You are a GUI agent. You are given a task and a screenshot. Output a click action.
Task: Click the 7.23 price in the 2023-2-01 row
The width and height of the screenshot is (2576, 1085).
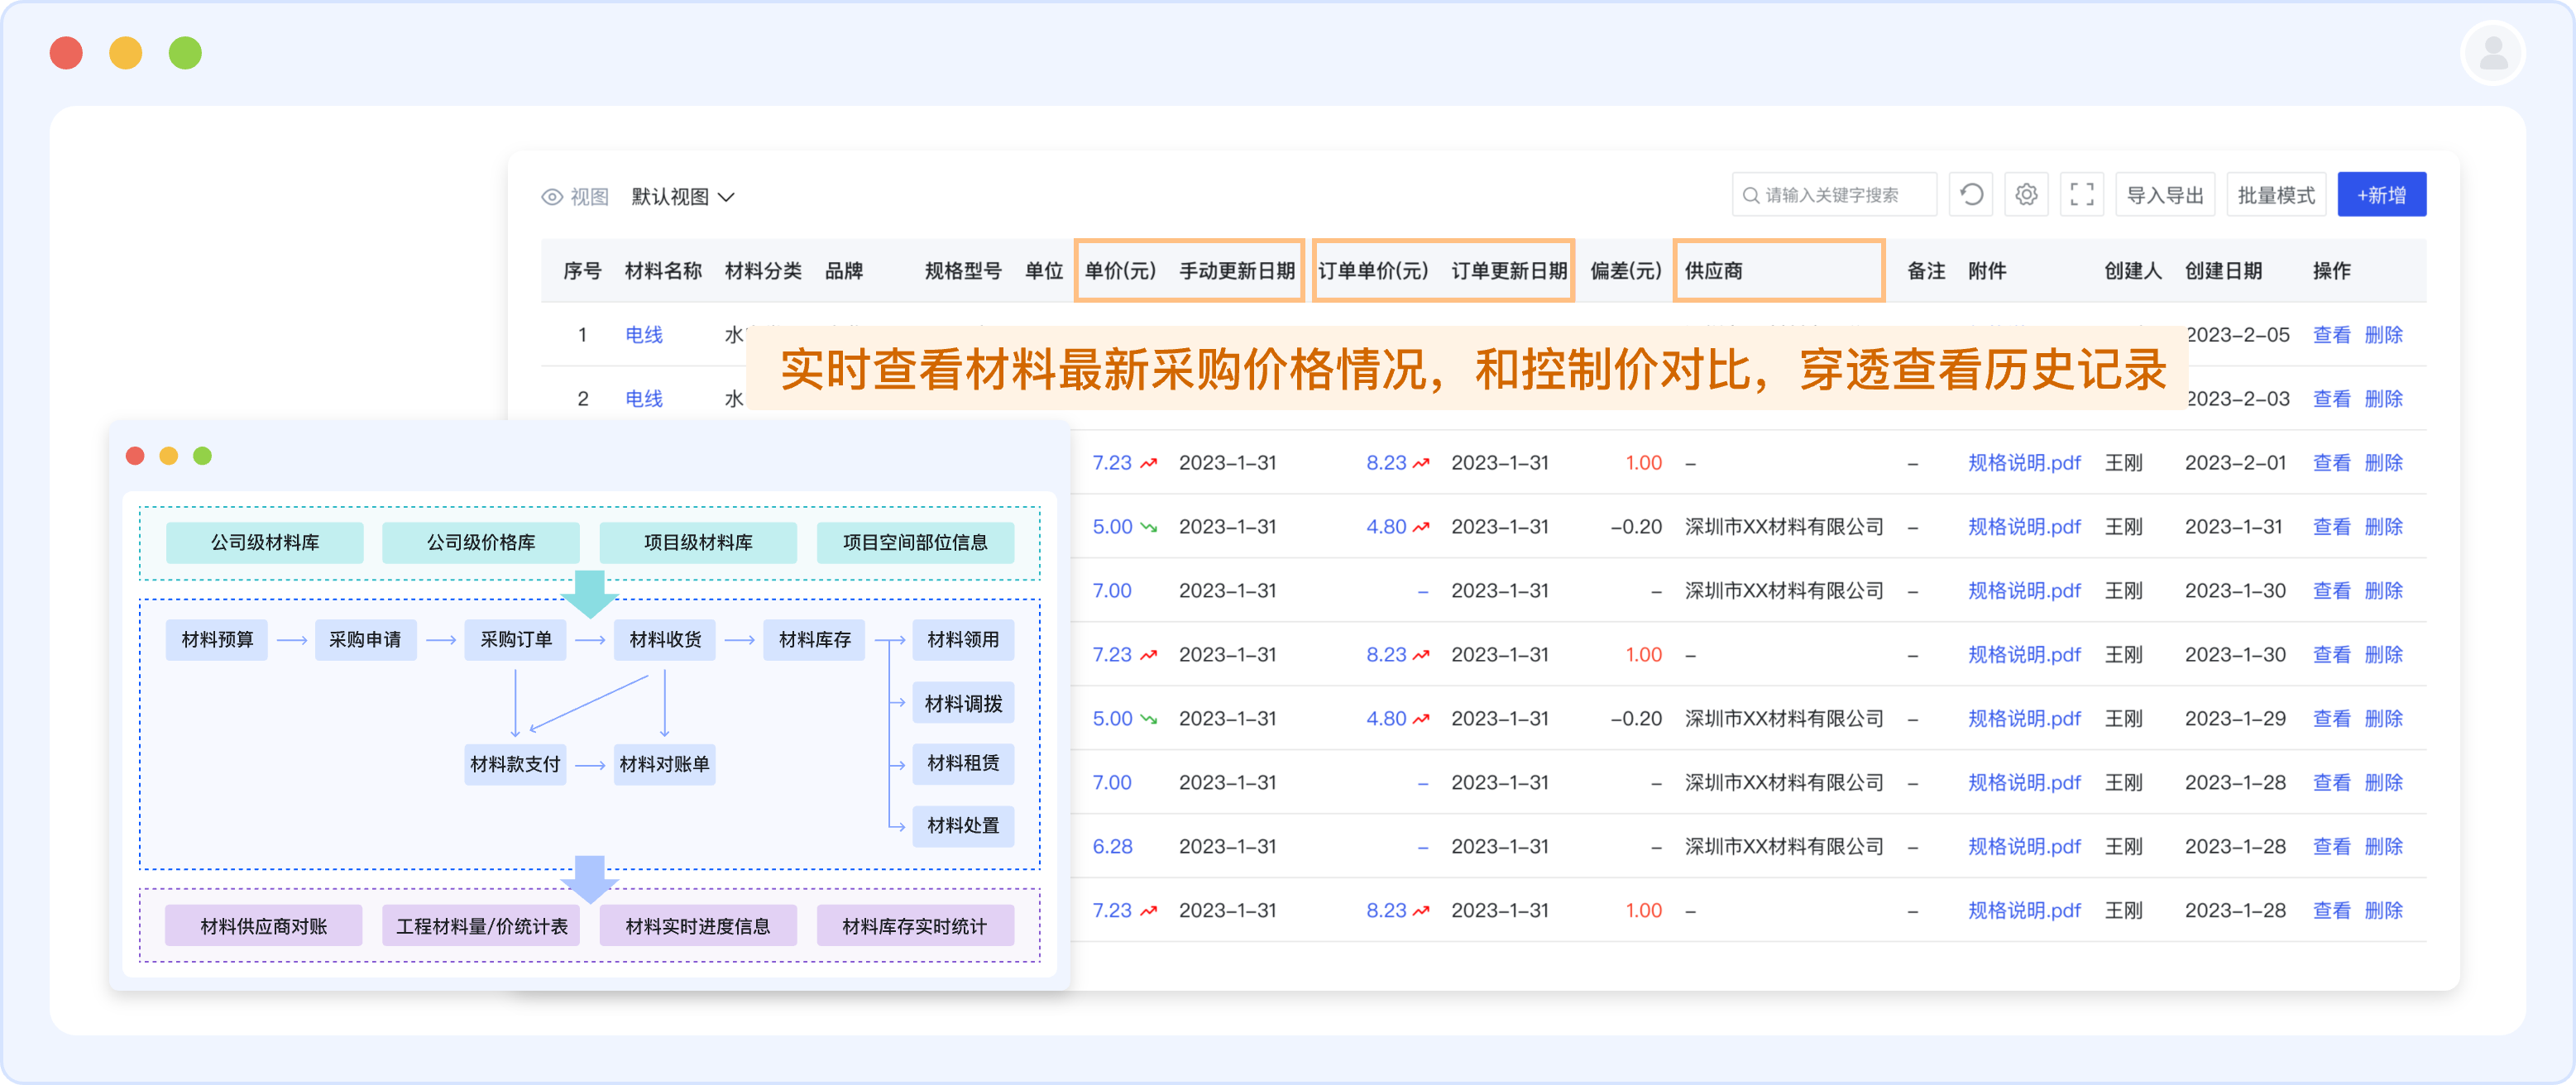click(1112, 463)
